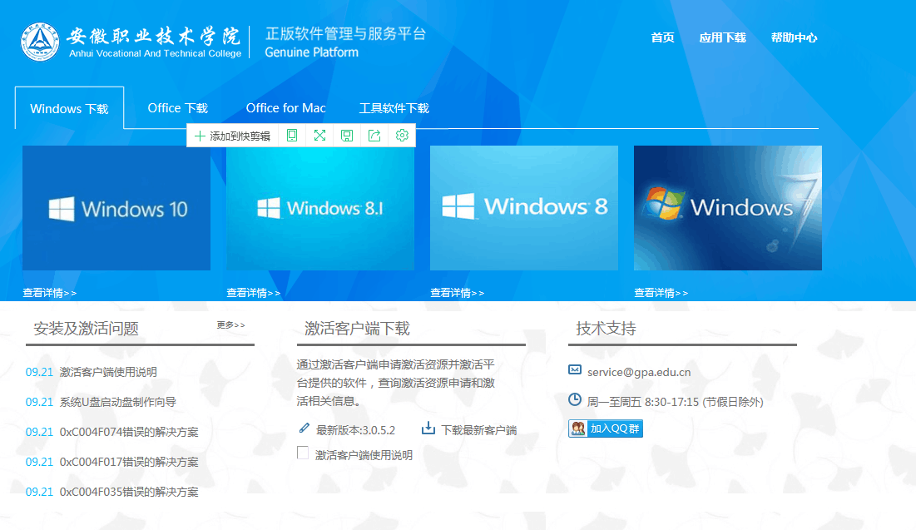Switch to the Office 下载 tab
916x530 pixels.
point(177,108)
